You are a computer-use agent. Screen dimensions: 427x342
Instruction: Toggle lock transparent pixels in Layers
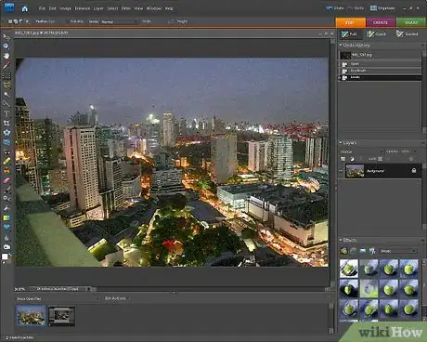pos(381,159)
